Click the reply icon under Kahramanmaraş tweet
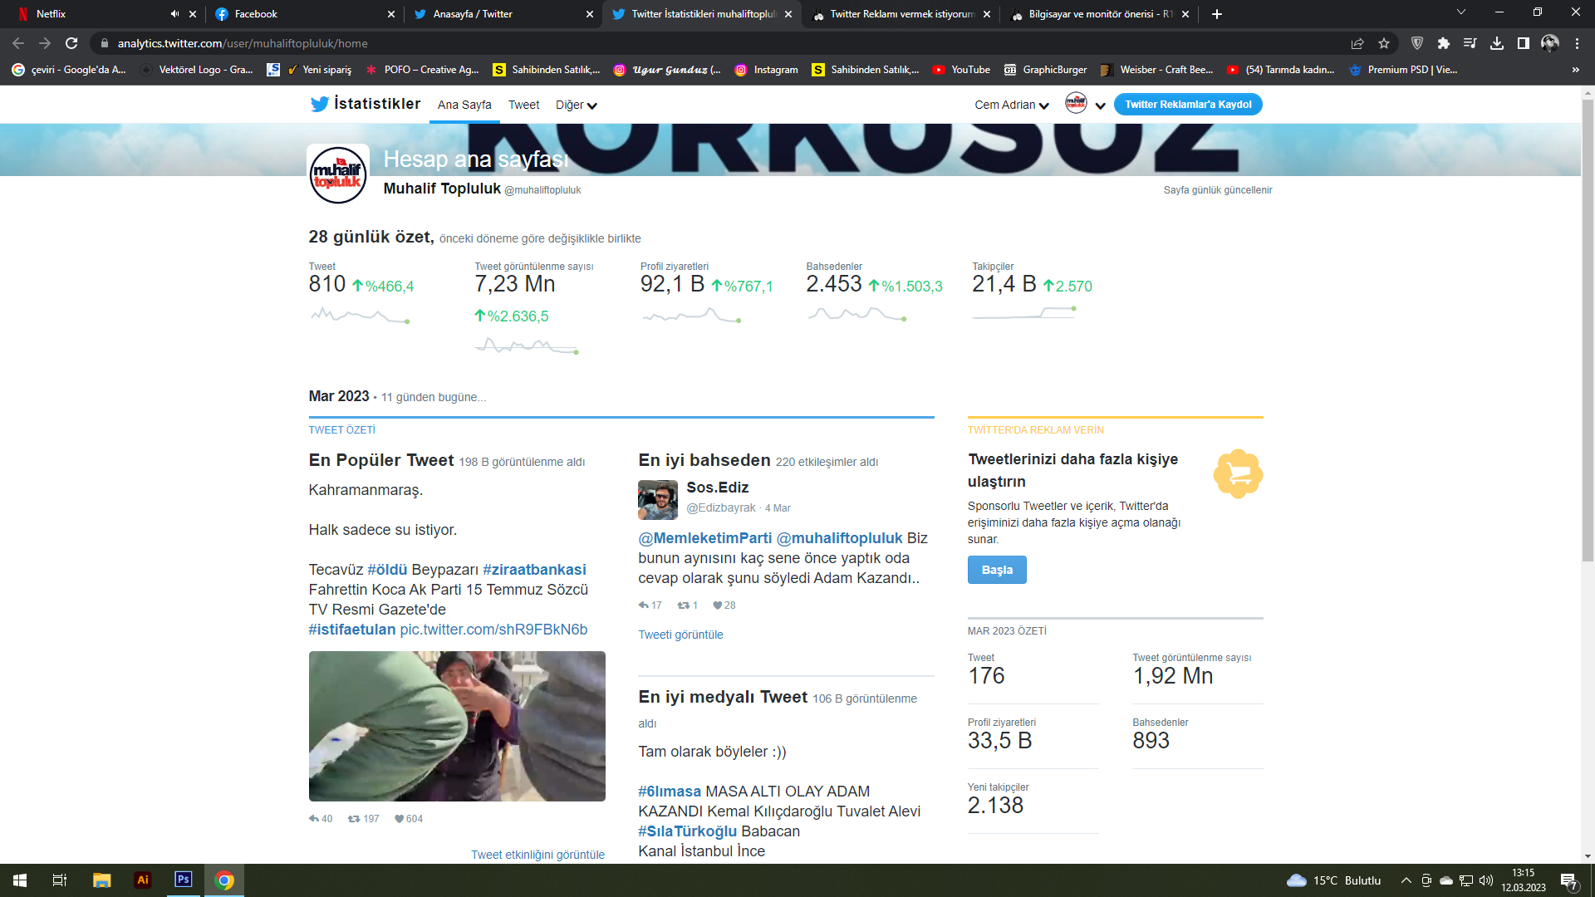Screen dimensions: 1595x897 (x=314, y=819)
